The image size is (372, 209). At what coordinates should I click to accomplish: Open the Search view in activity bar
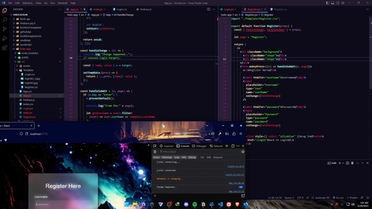5,20
